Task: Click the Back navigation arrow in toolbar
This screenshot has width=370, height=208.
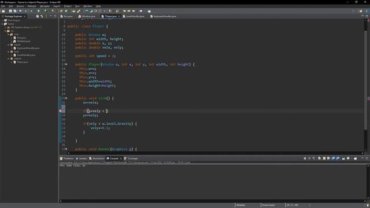Action: click(x=134, y=11)
